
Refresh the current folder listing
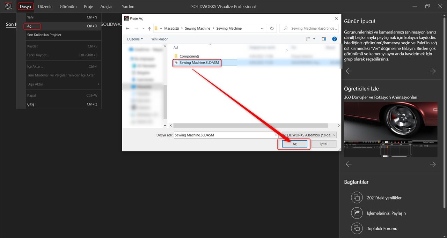click(272, 28)
